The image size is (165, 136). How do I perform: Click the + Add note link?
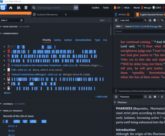tap(101, 97)
